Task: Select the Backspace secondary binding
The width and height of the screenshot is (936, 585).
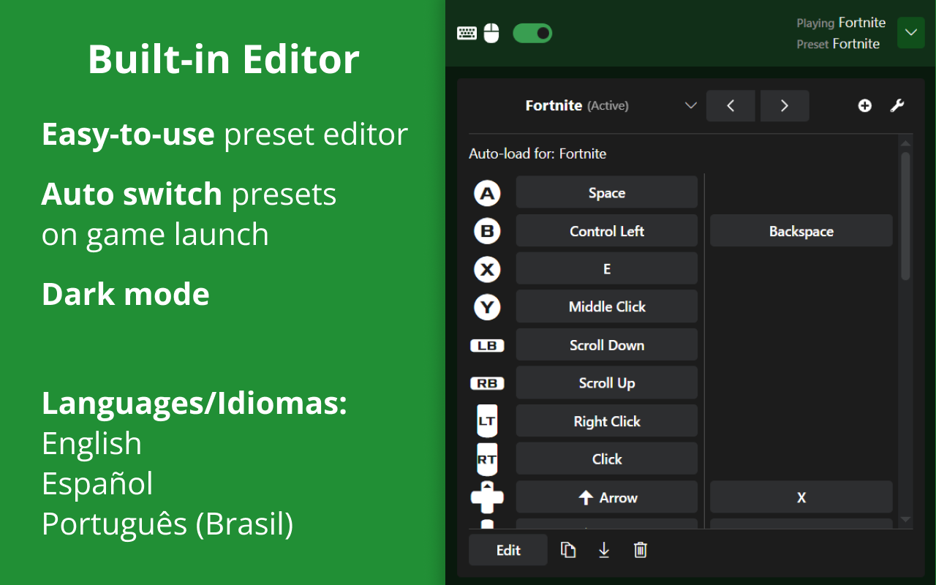Action: tap(801, 231)
